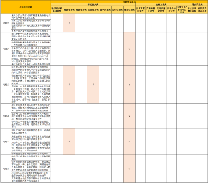
Task: Click the cell mentioning GP Batteries International
Action: coord(31,55)
